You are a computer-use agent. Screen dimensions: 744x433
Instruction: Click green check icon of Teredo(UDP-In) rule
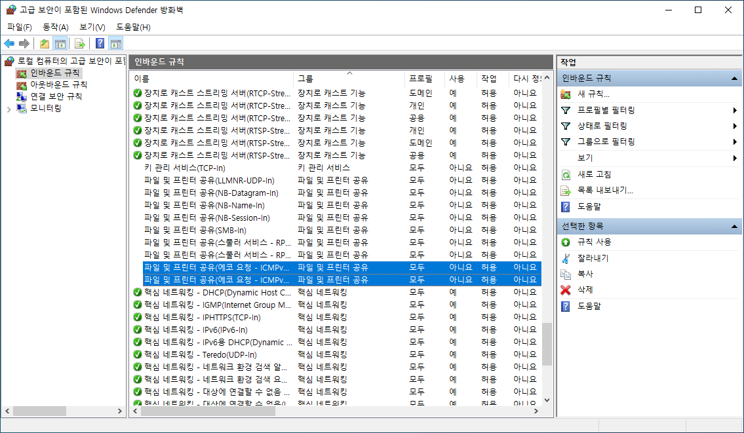point(138,354)
